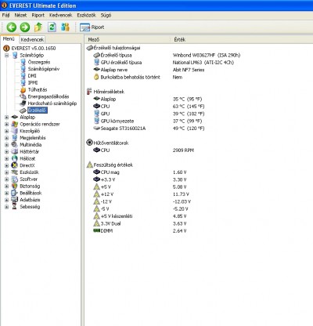Click the Seagate ST3160021A drive icon
The width and height of the screenshot is (313, 326).
pos(96,129)
